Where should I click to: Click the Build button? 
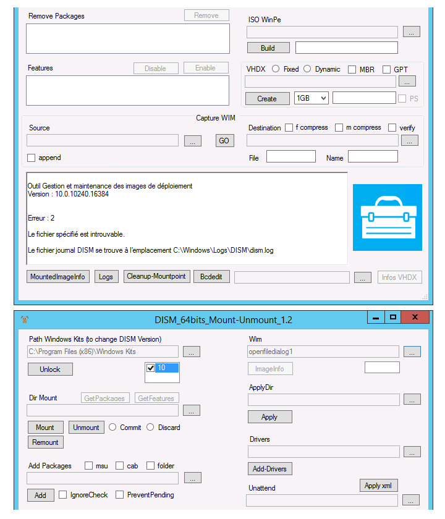coord(268,48)
